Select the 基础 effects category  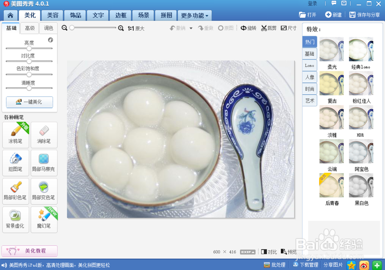coord(310,54)
